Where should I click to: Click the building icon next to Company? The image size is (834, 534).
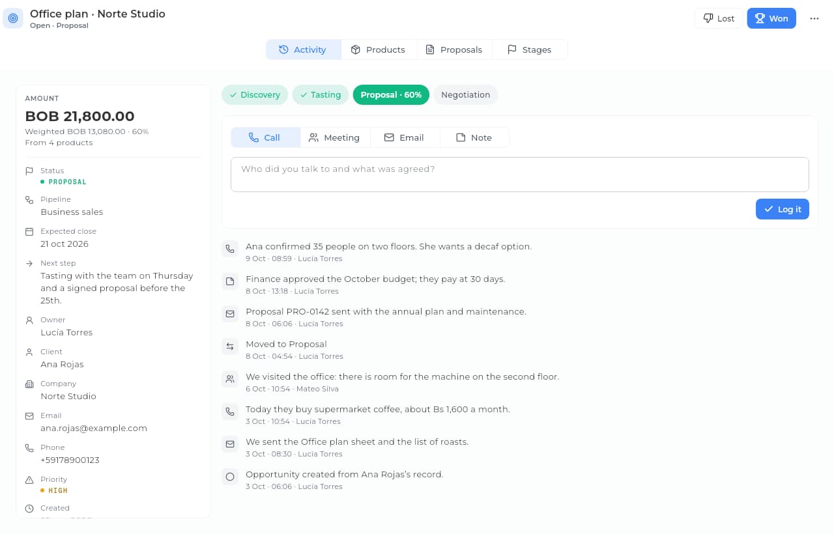pyautogui.click(x=29, y=384)
